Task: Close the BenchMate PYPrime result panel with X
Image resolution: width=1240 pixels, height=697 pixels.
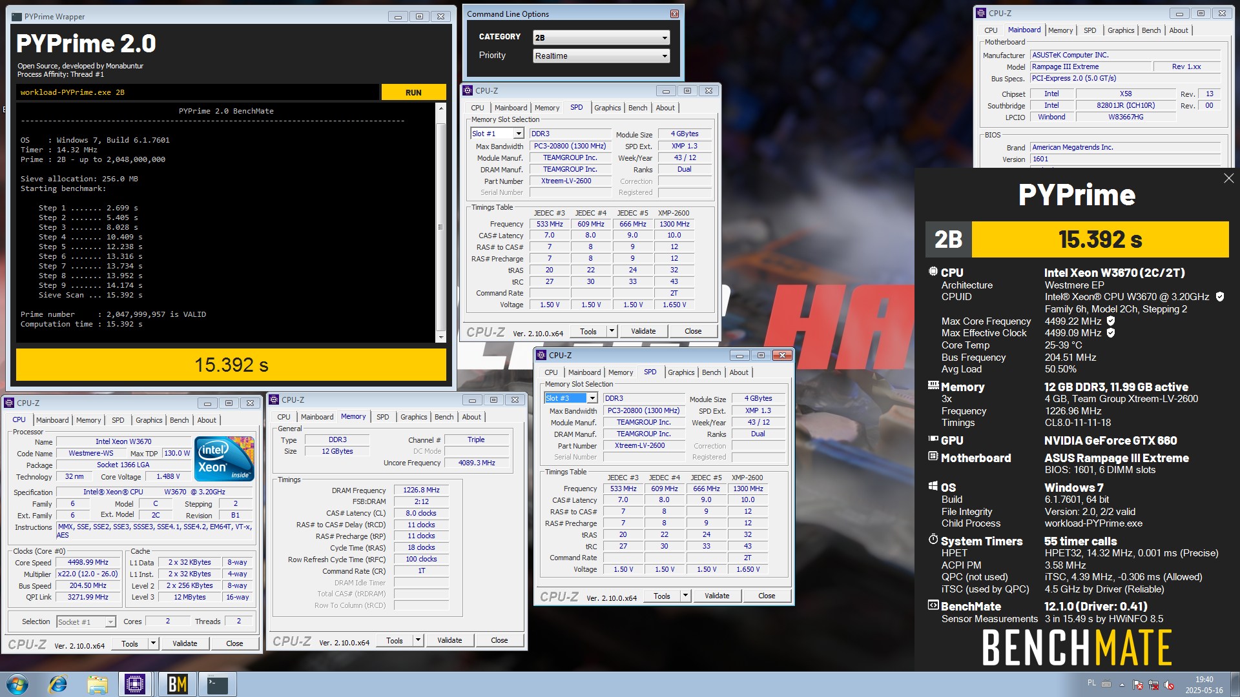Action: pyautogui.click(x=1228, y=178)
